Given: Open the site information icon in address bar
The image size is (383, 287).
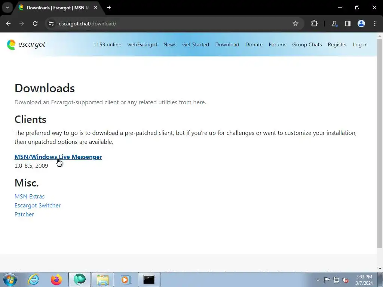Looking at the screenshot, I should tap(51, 24).
